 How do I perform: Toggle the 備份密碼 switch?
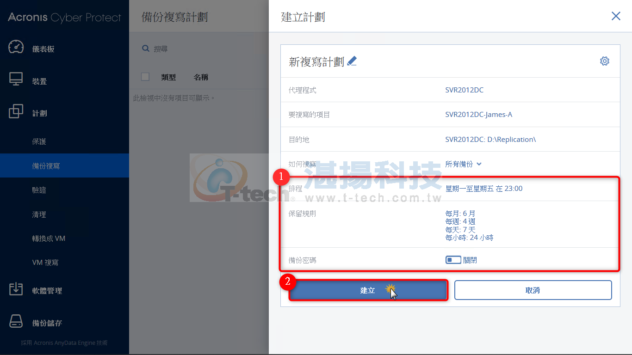(x=453, y=260)
